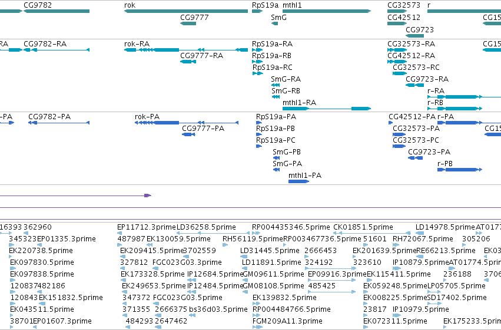Select the SmG-RB transcript label
This screenshot has height=330, width=501.
coord(286,91)
